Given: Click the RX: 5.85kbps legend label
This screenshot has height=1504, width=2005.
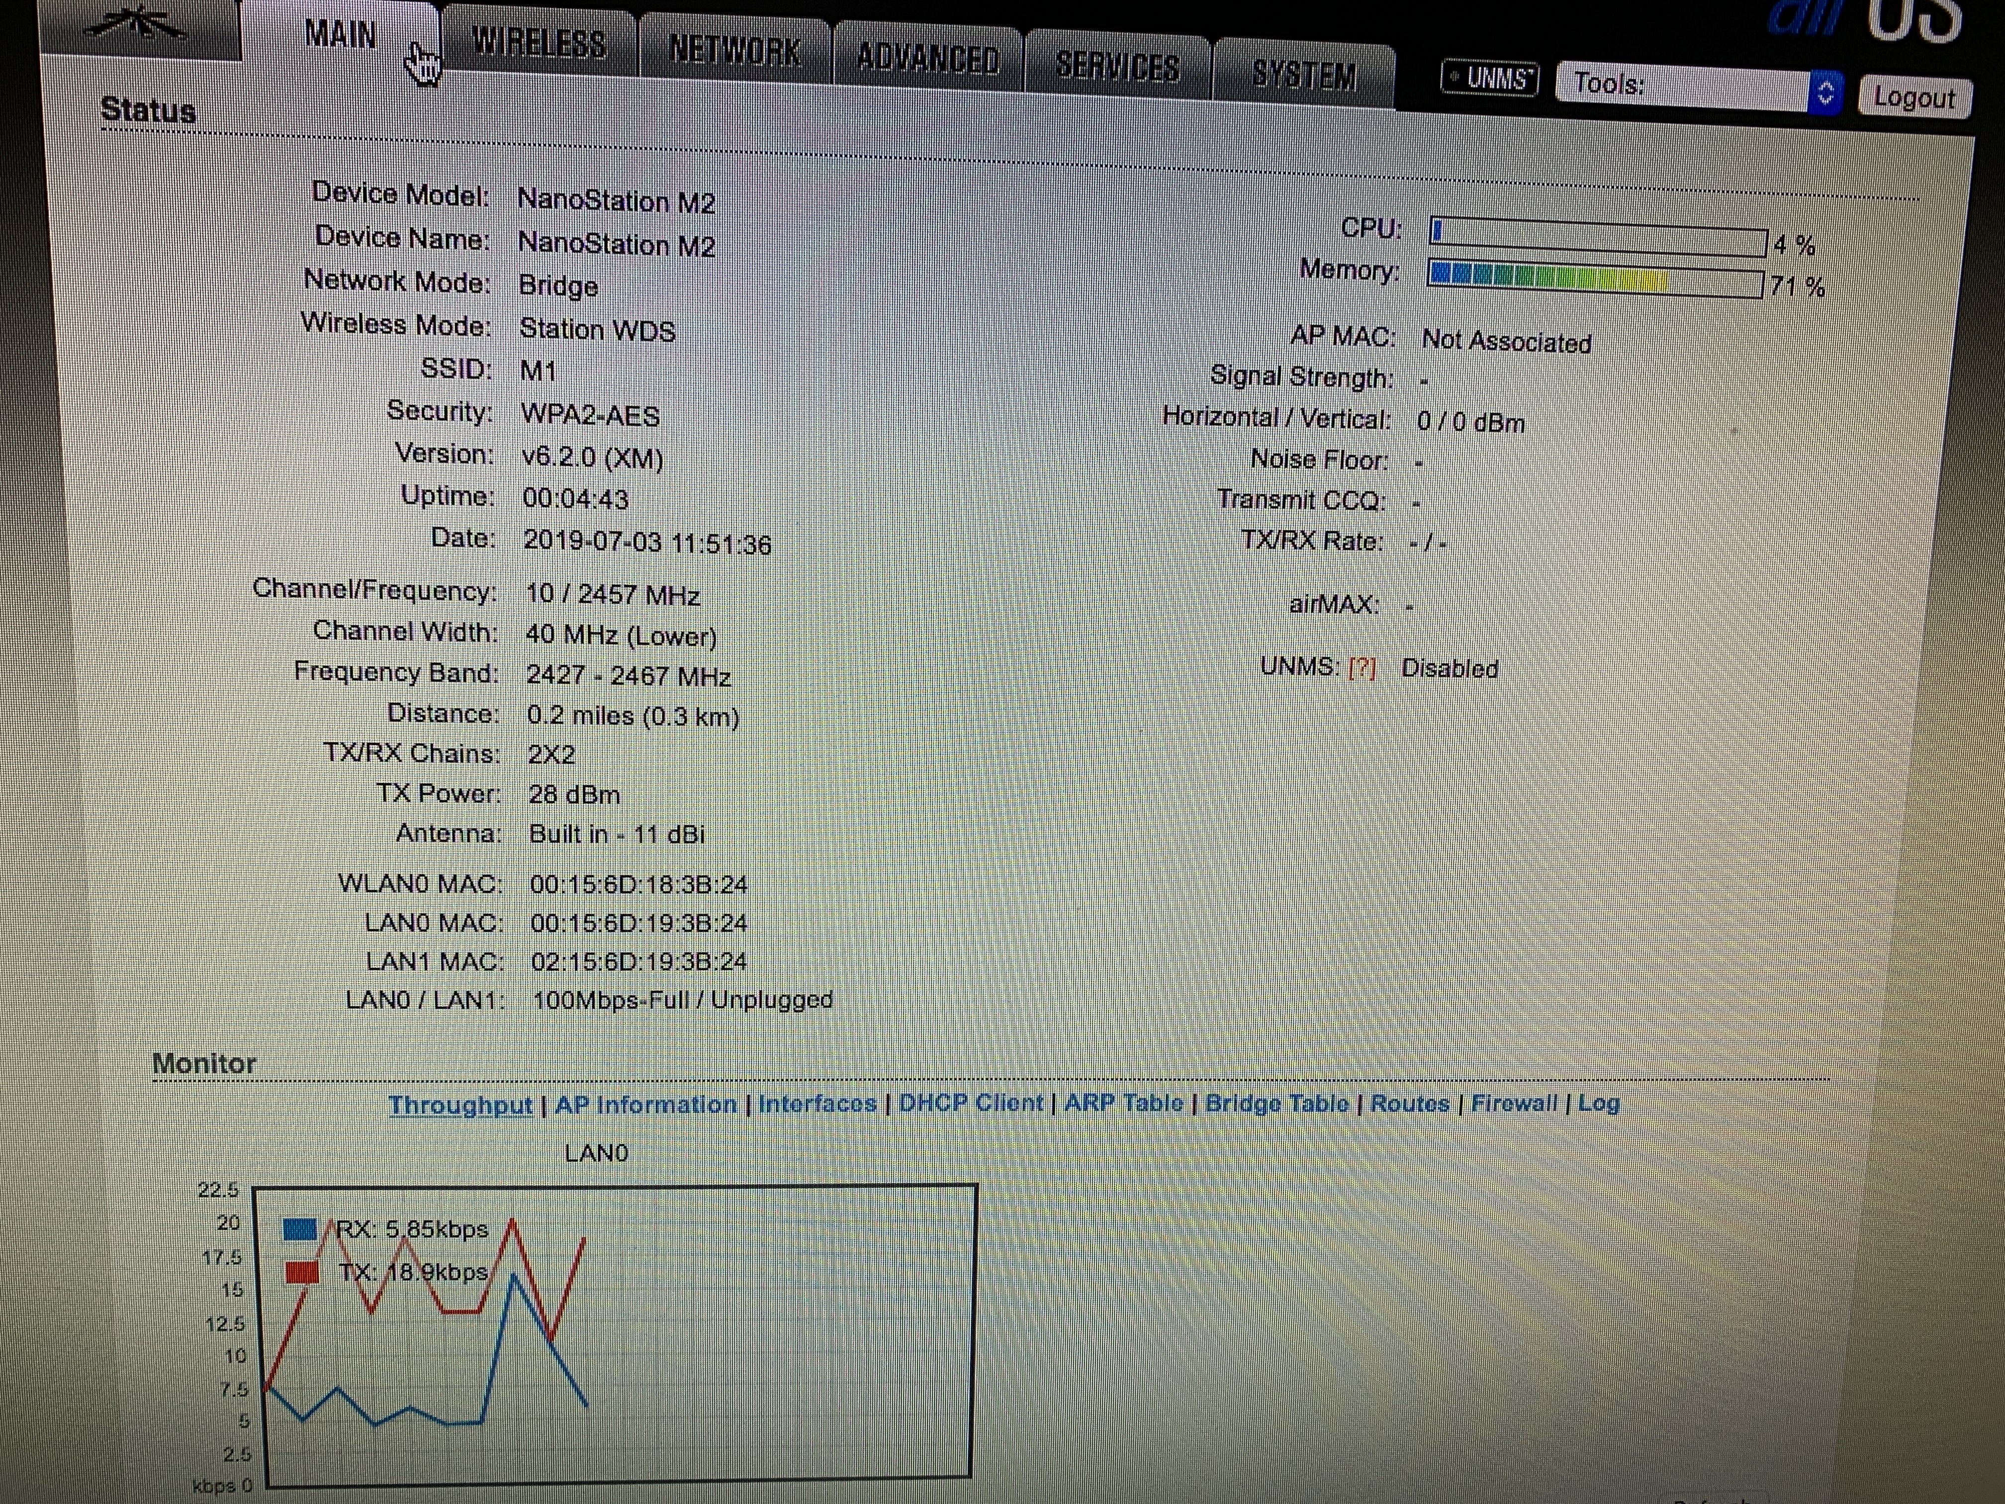Looking at the screenshot, I should tap(412, 1229).
